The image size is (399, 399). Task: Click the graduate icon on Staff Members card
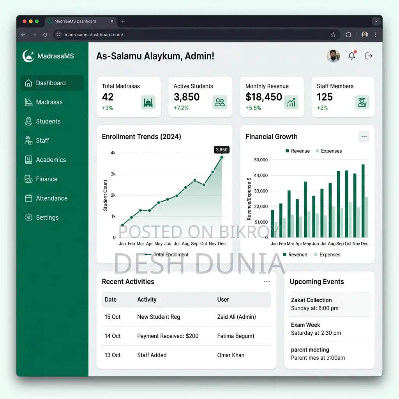tap(362, 102)
